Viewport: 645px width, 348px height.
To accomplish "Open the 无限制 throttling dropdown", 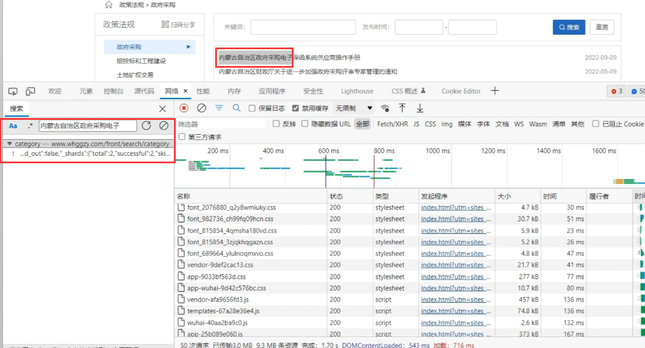I will pos(354,108).
